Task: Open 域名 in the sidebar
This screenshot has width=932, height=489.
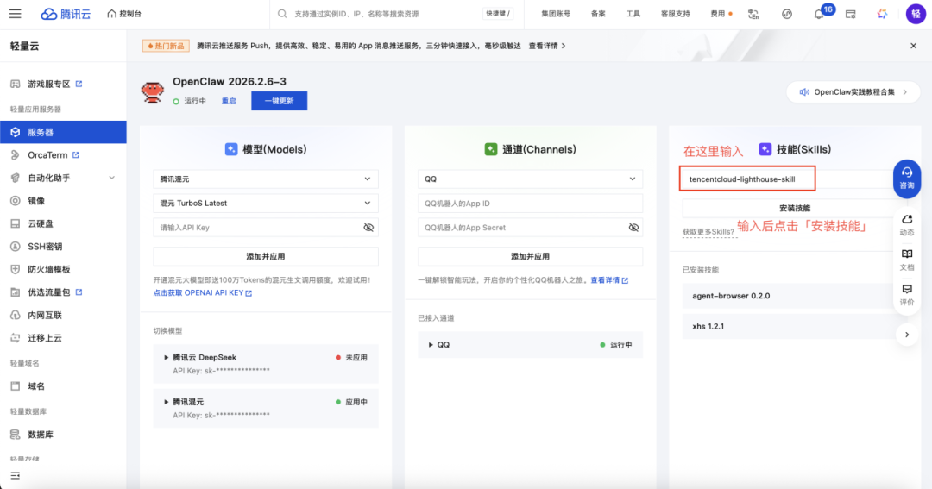Action: pyautogui.click(x=36, y=386)
